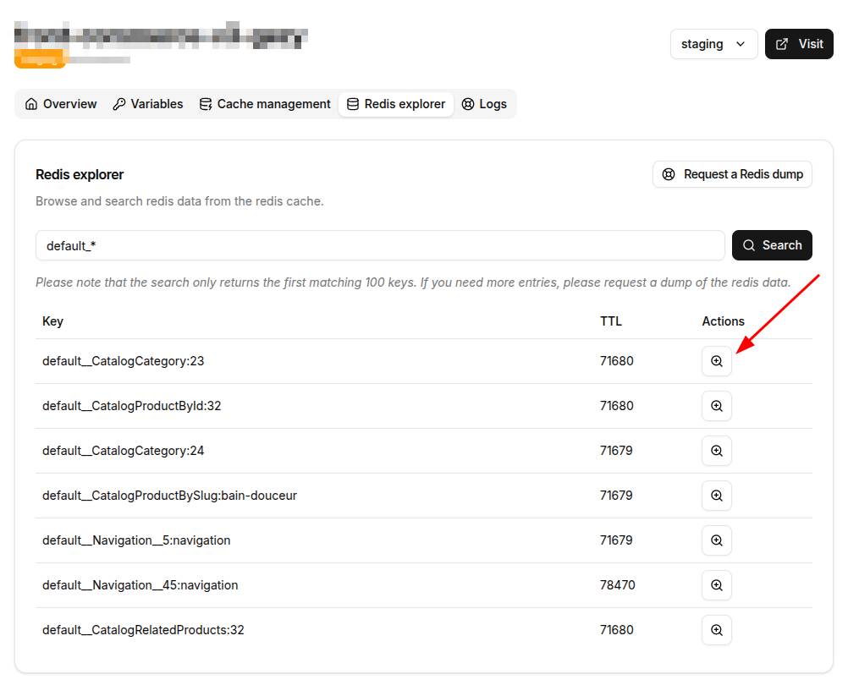Switch to the Overview tab
848x685 pixels.
[x=61, y=104]
